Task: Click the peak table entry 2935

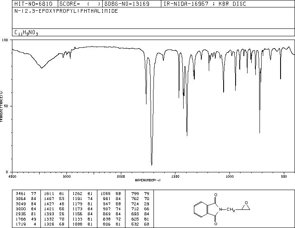Action: pyautogui.click(x=21, y=214)
